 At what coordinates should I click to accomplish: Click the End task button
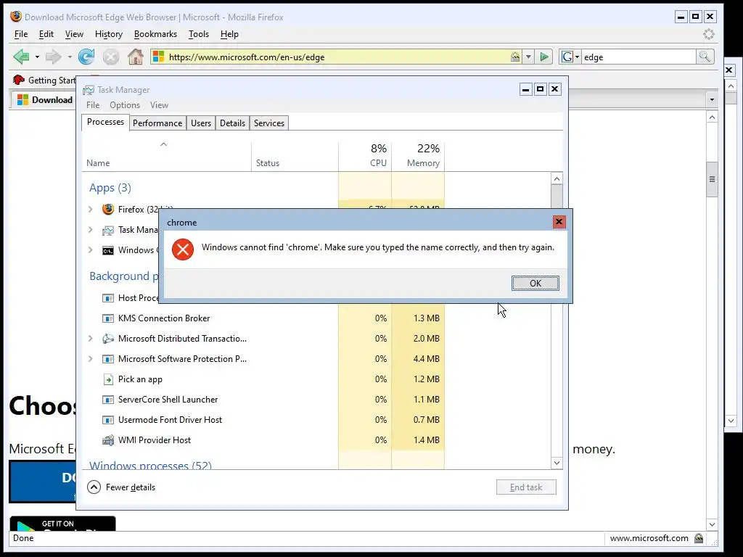point(526,487)
